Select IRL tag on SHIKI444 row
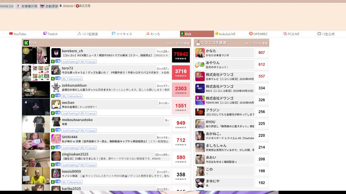Viewport: 346px width, 194px height. coord(82,148)
